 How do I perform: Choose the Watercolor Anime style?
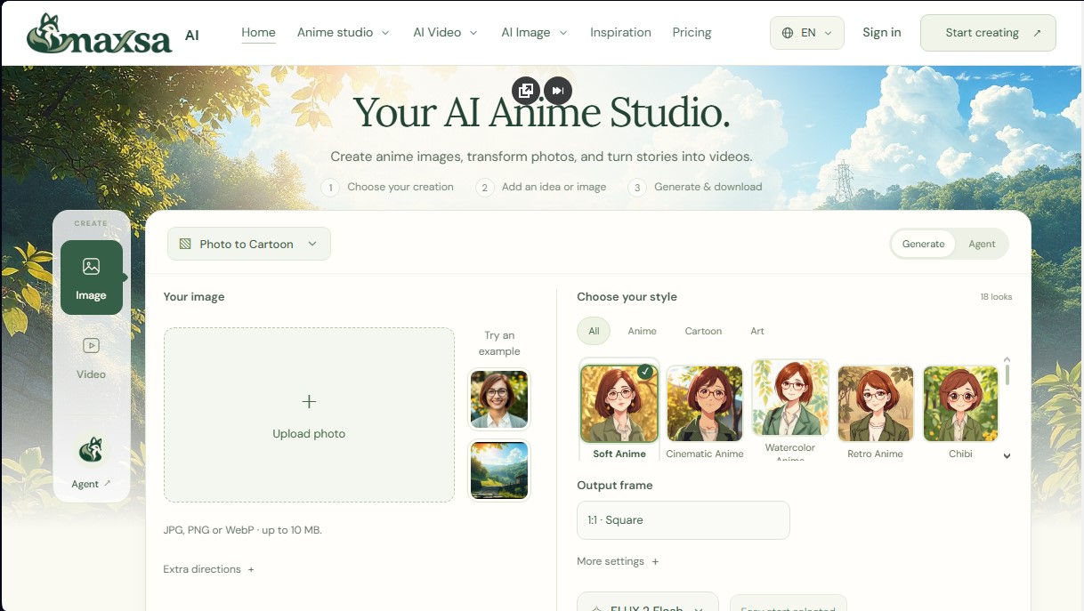click(x=790, y=409)
